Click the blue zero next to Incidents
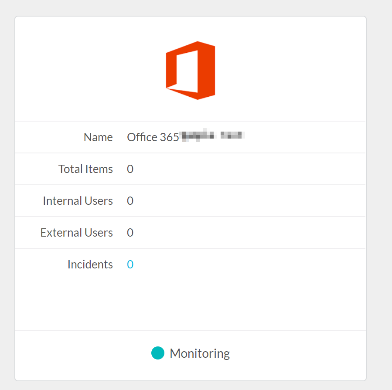 (130, 264)
